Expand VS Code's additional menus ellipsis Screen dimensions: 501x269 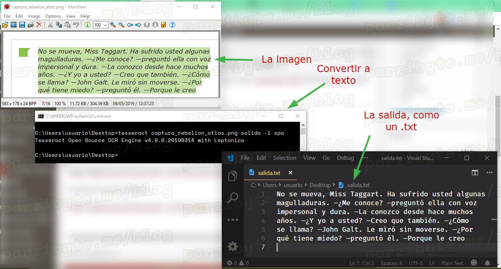click(x=366, y=158)
